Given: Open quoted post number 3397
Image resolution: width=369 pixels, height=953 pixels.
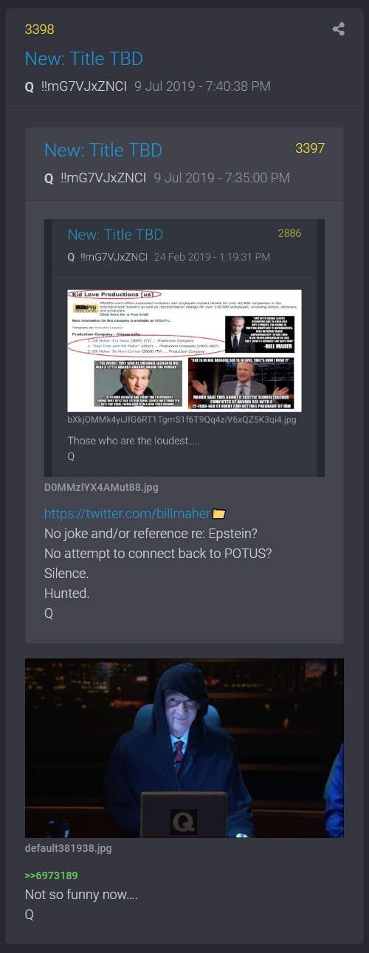Looking at the screenshot, I should click(x=310, y=148).
